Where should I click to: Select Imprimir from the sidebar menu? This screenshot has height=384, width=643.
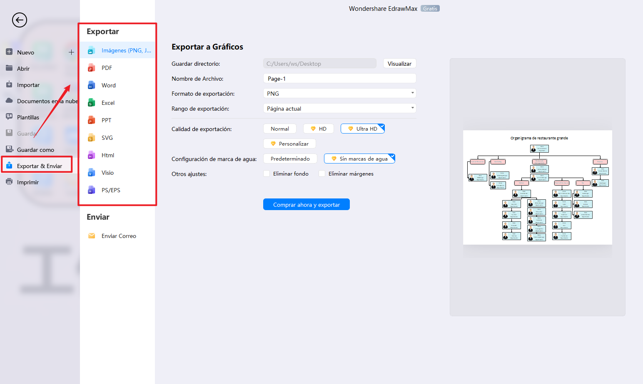tap(27, 182)
